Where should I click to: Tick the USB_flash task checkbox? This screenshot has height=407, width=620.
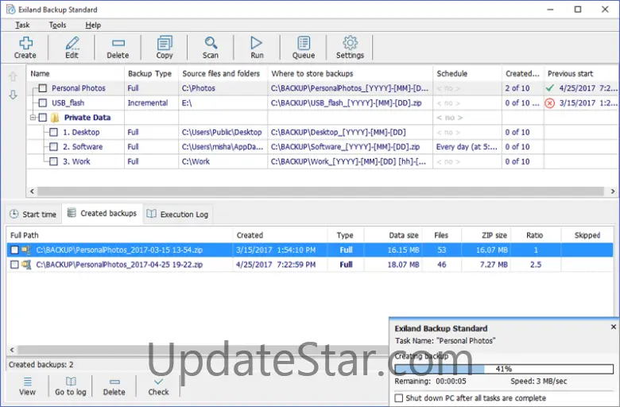[x=43, y=103]
